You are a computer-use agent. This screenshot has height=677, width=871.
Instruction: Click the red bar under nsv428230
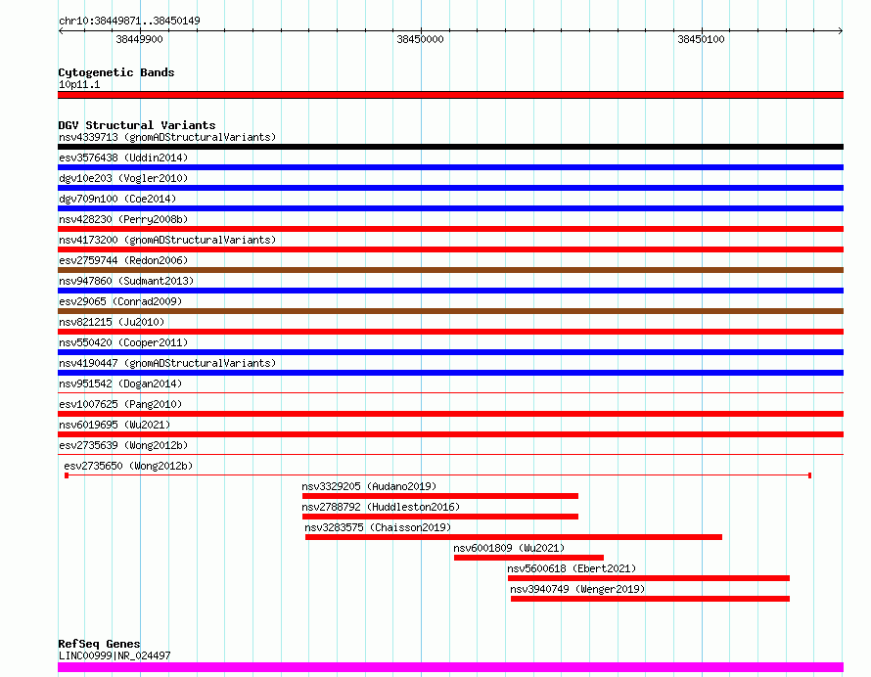click(450, 229)
